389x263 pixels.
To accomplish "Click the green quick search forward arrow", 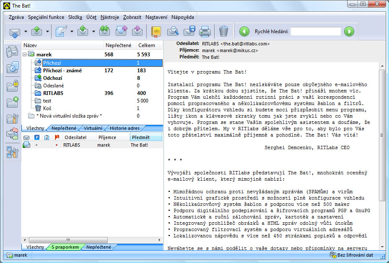I will pos(349,32).
